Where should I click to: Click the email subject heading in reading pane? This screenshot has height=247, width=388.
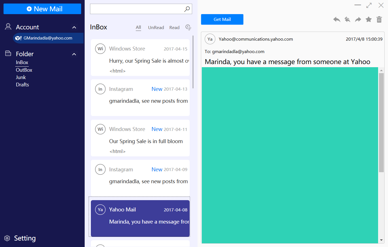point(287,62)
